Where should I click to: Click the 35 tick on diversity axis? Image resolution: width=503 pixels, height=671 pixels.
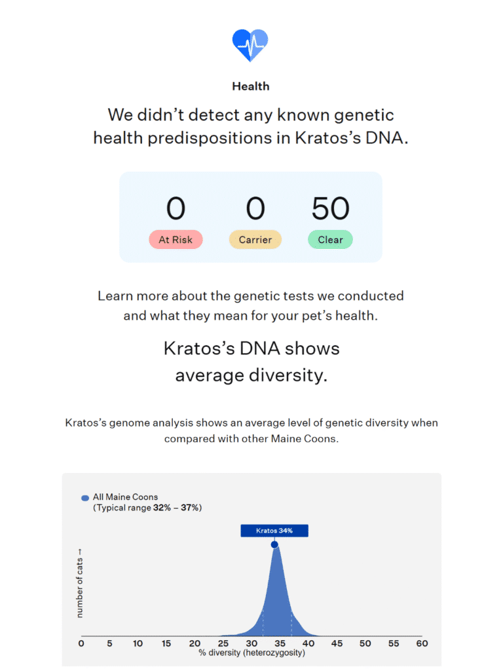(280, 643)
